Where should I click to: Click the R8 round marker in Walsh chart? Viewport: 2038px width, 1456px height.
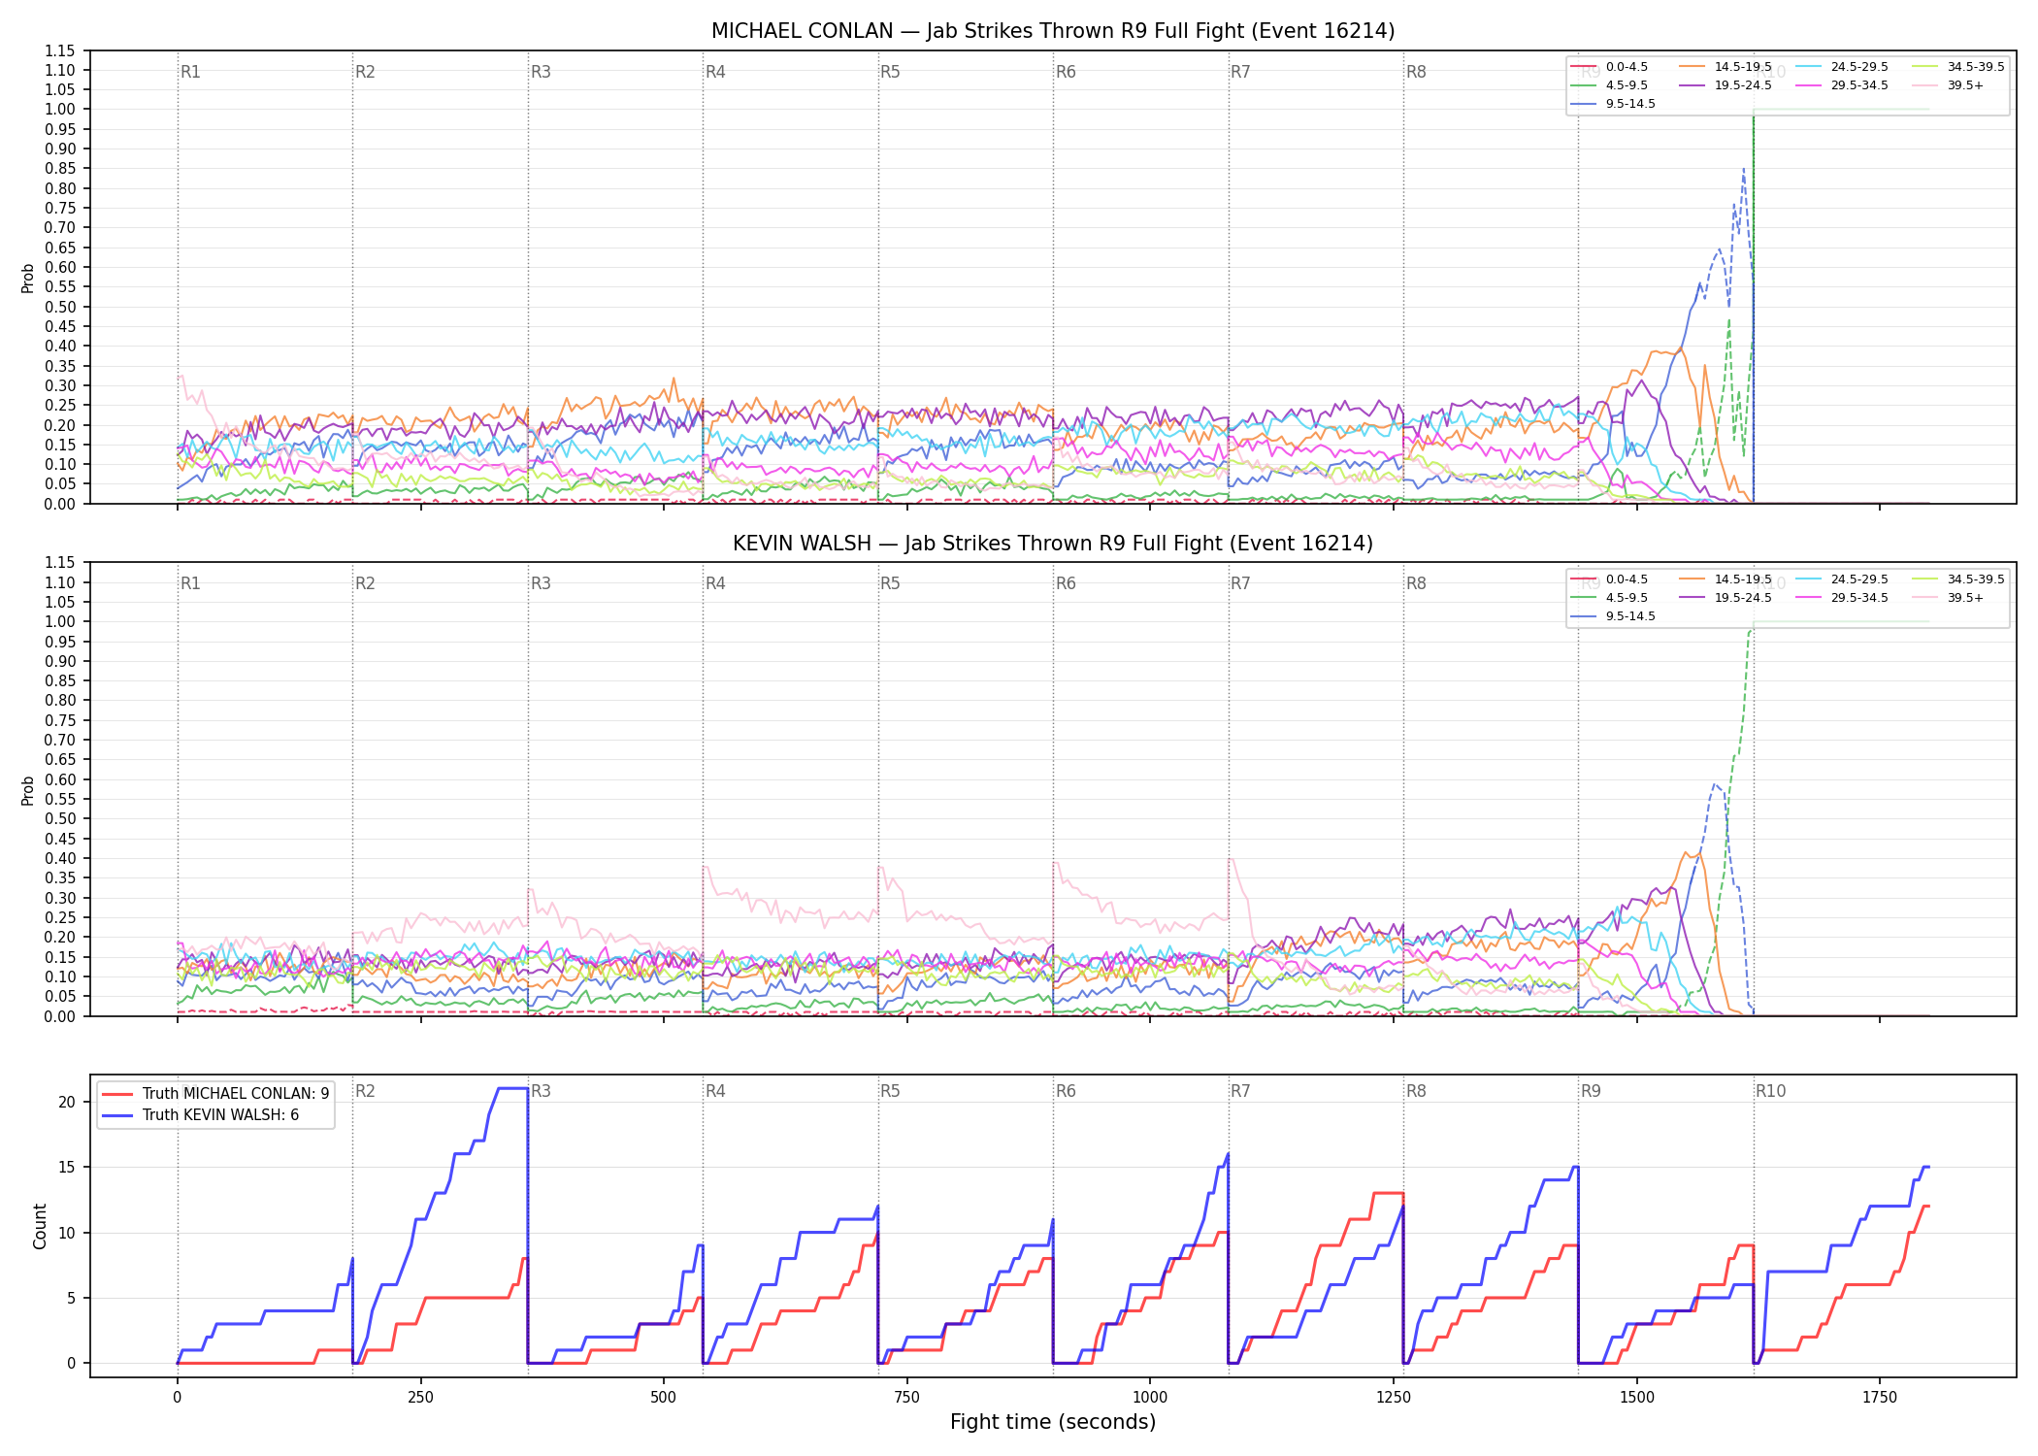(1416, 583)
